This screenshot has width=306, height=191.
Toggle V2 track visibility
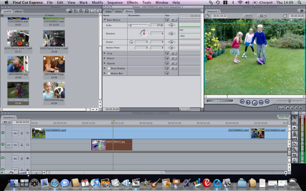point(3,133)
